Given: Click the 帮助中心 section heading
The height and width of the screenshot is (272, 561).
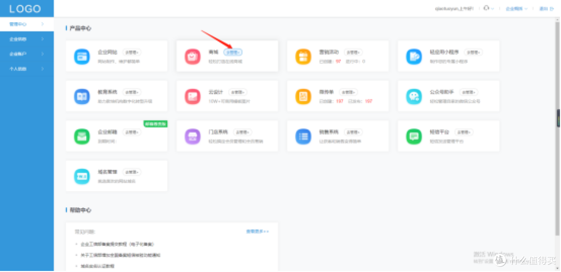Looking at the screenshot, I should [80, 210].
